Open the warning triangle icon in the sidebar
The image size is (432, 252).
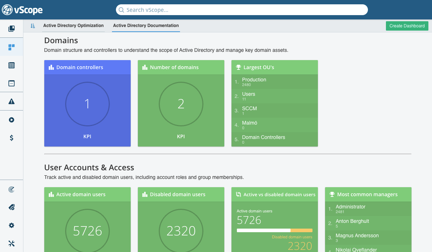[x=12, y=102]
